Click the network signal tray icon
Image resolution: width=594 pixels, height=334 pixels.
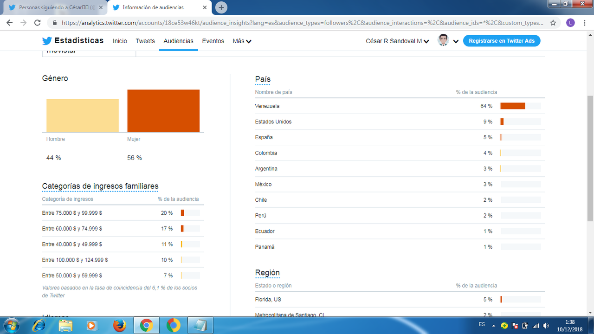point(536,326)
